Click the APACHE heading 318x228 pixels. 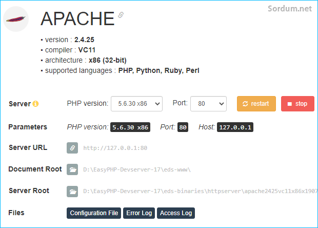(x=77, y=18)
